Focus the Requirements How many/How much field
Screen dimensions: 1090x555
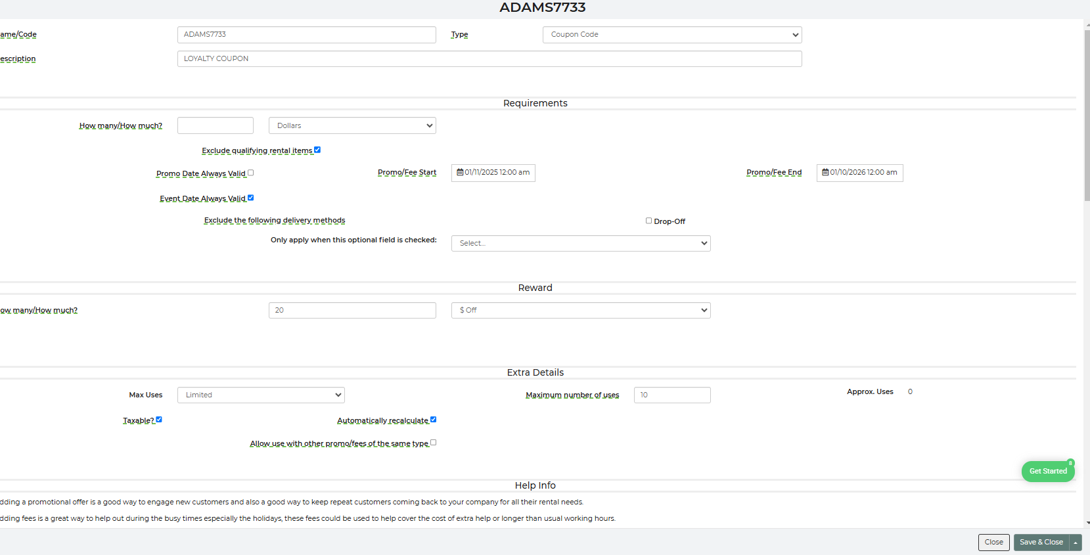pos(216,125)
